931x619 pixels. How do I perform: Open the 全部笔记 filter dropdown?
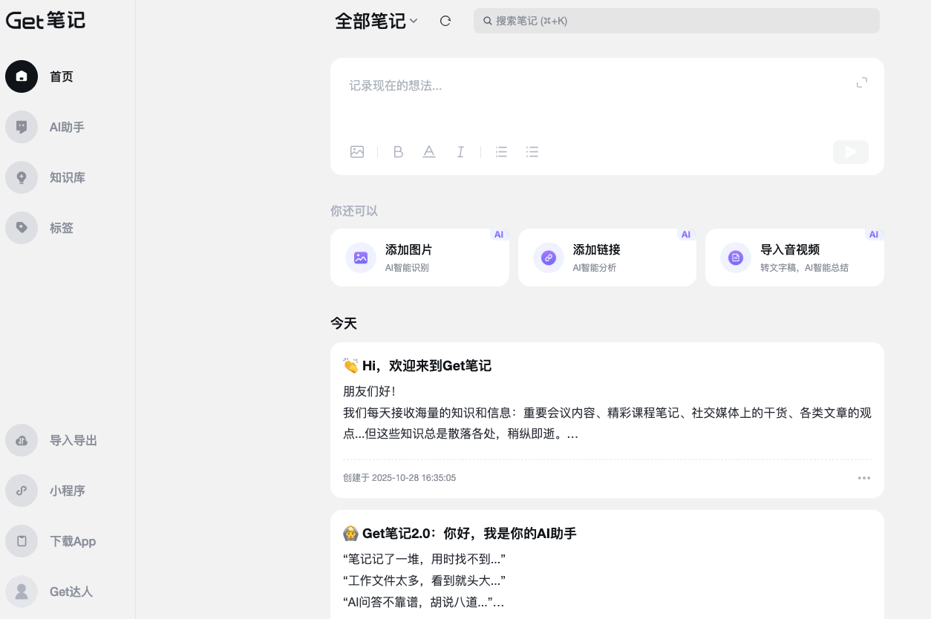[x=376, y=21]
